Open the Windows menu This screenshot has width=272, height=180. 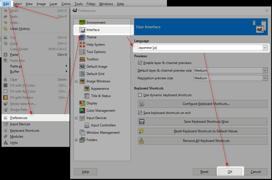pos(106,4)
